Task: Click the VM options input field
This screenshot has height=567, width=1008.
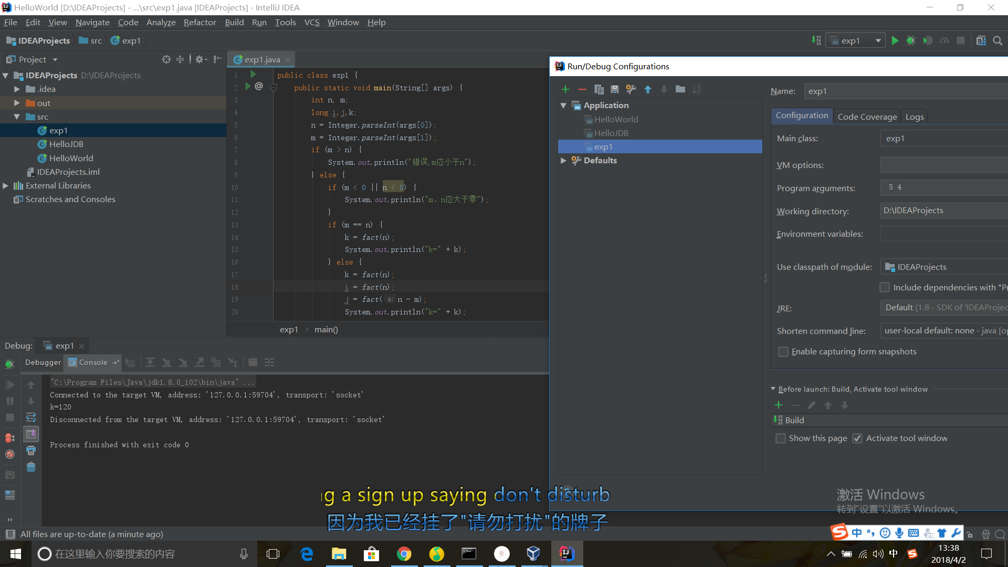Action: click(944, 165)
